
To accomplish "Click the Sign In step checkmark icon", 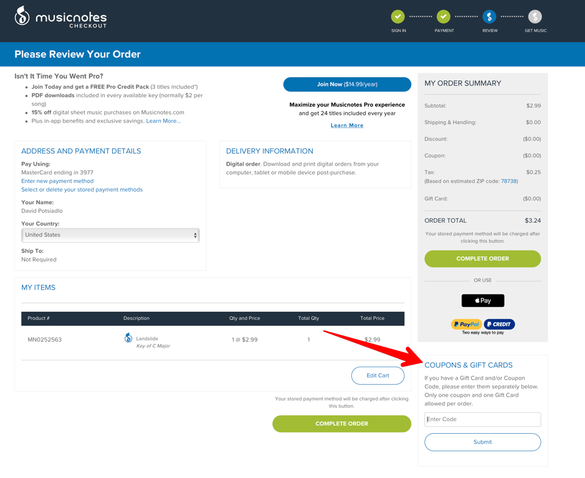I will [397, 16].
